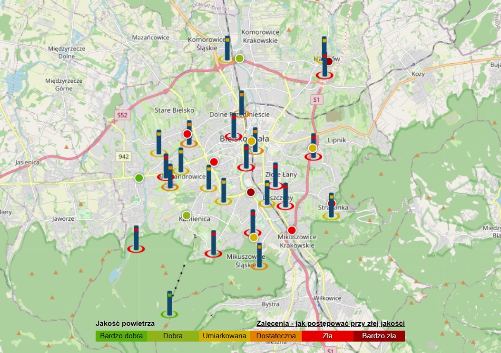The height and width of the screenshot is (353, 501).
Task: Click the S52 road label on map
Action: click(122, 115)
